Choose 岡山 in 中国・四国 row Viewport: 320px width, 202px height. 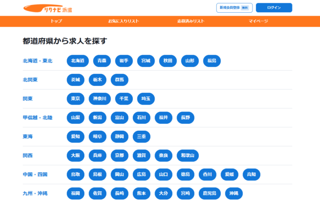120,174
